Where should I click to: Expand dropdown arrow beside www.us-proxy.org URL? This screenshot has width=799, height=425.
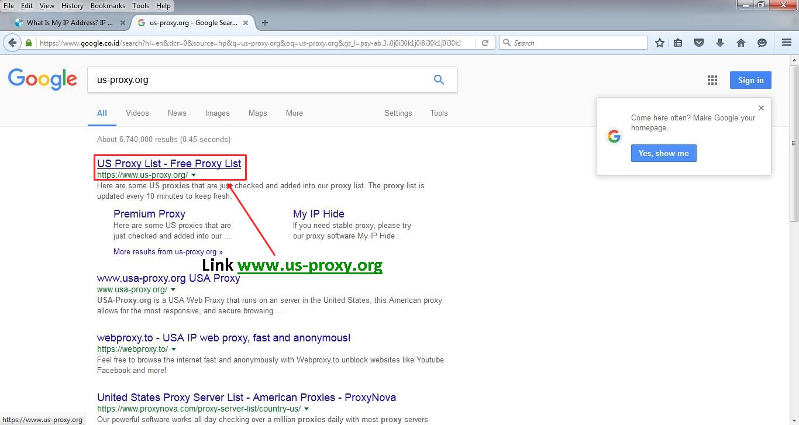[x=194, y=175]
